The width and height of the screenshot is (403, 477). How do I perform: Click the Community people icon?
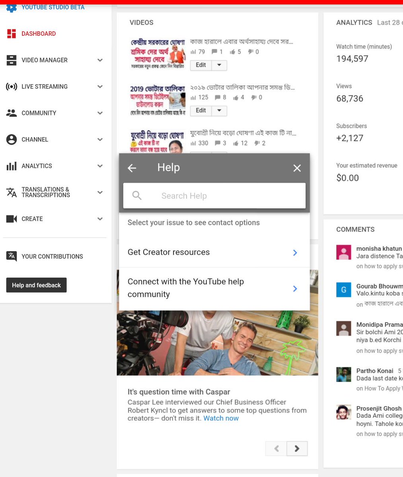12,113
